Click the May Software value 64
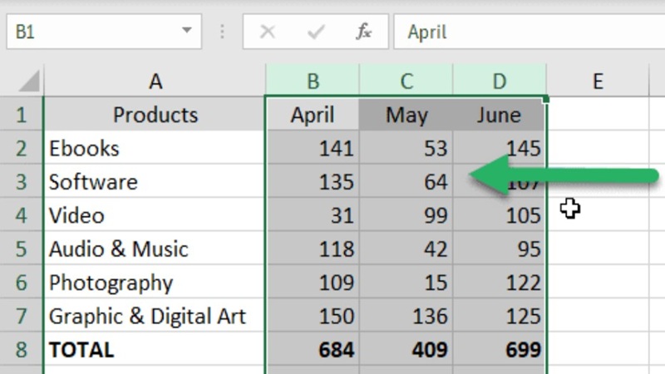Viewport: 665px width, 374px height. point(406,181)
